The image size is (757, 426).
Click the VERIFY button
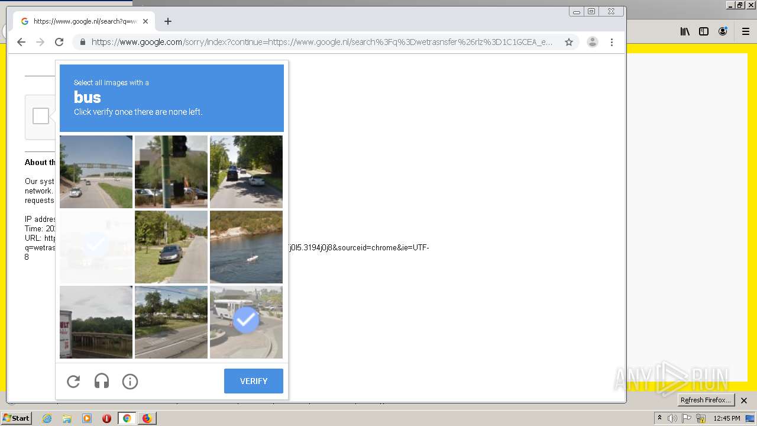coord(254,381)
